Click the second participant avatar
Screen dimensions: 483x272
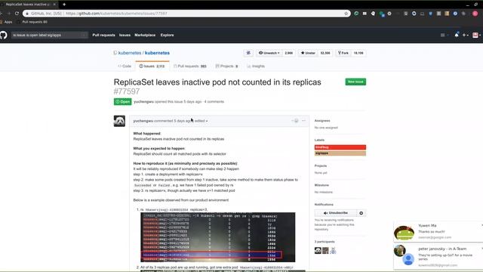pyautogui.click(x=325, y=250)
